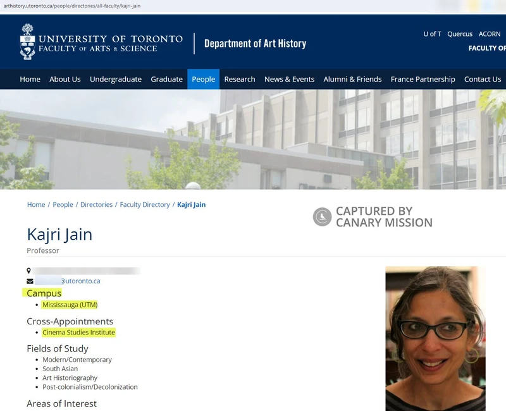Click the Home breadcrumb link

pos(36,205)
